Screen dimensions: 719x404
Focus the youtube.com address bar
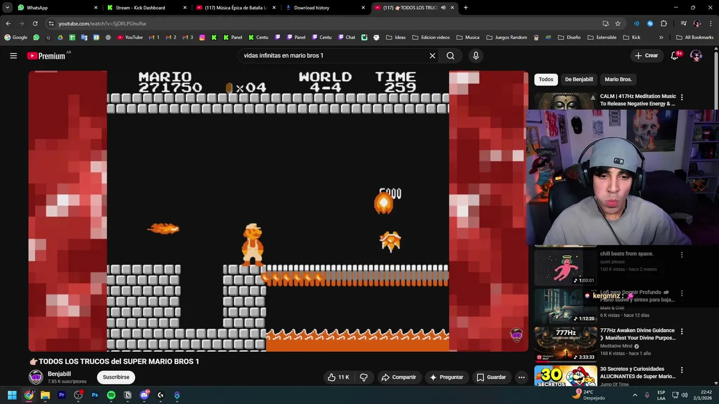pyautogui.click(x=320, y=24)
